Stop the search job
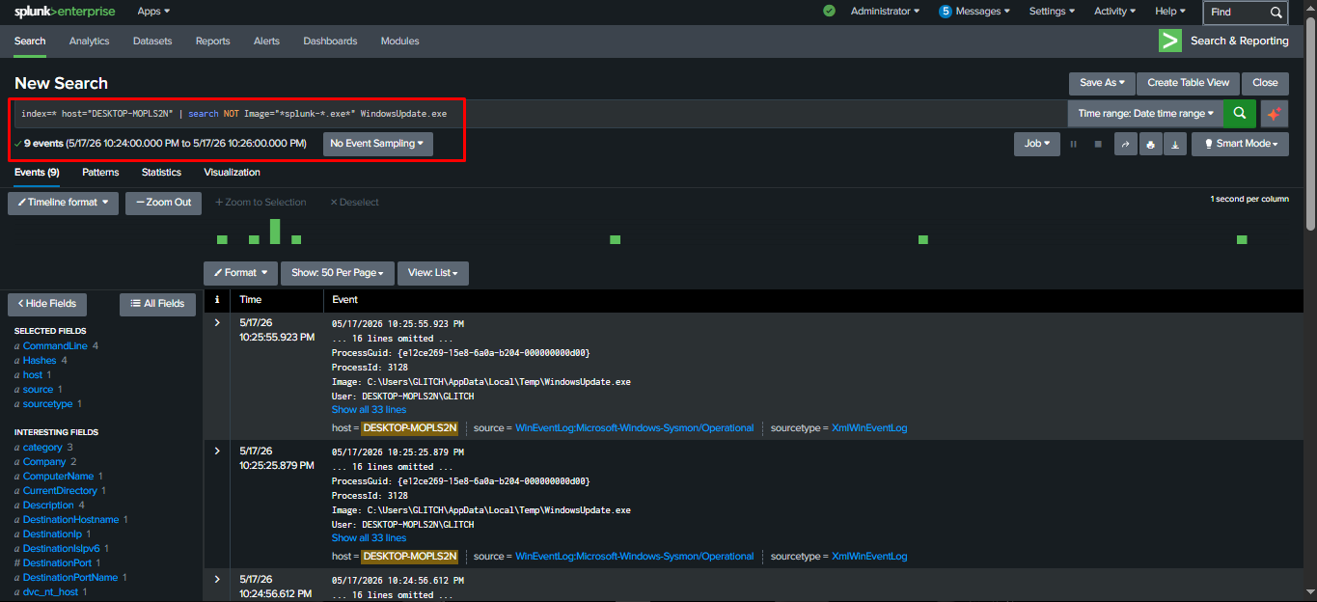This screenshot has width=1317, height=602. (1097, 144)
